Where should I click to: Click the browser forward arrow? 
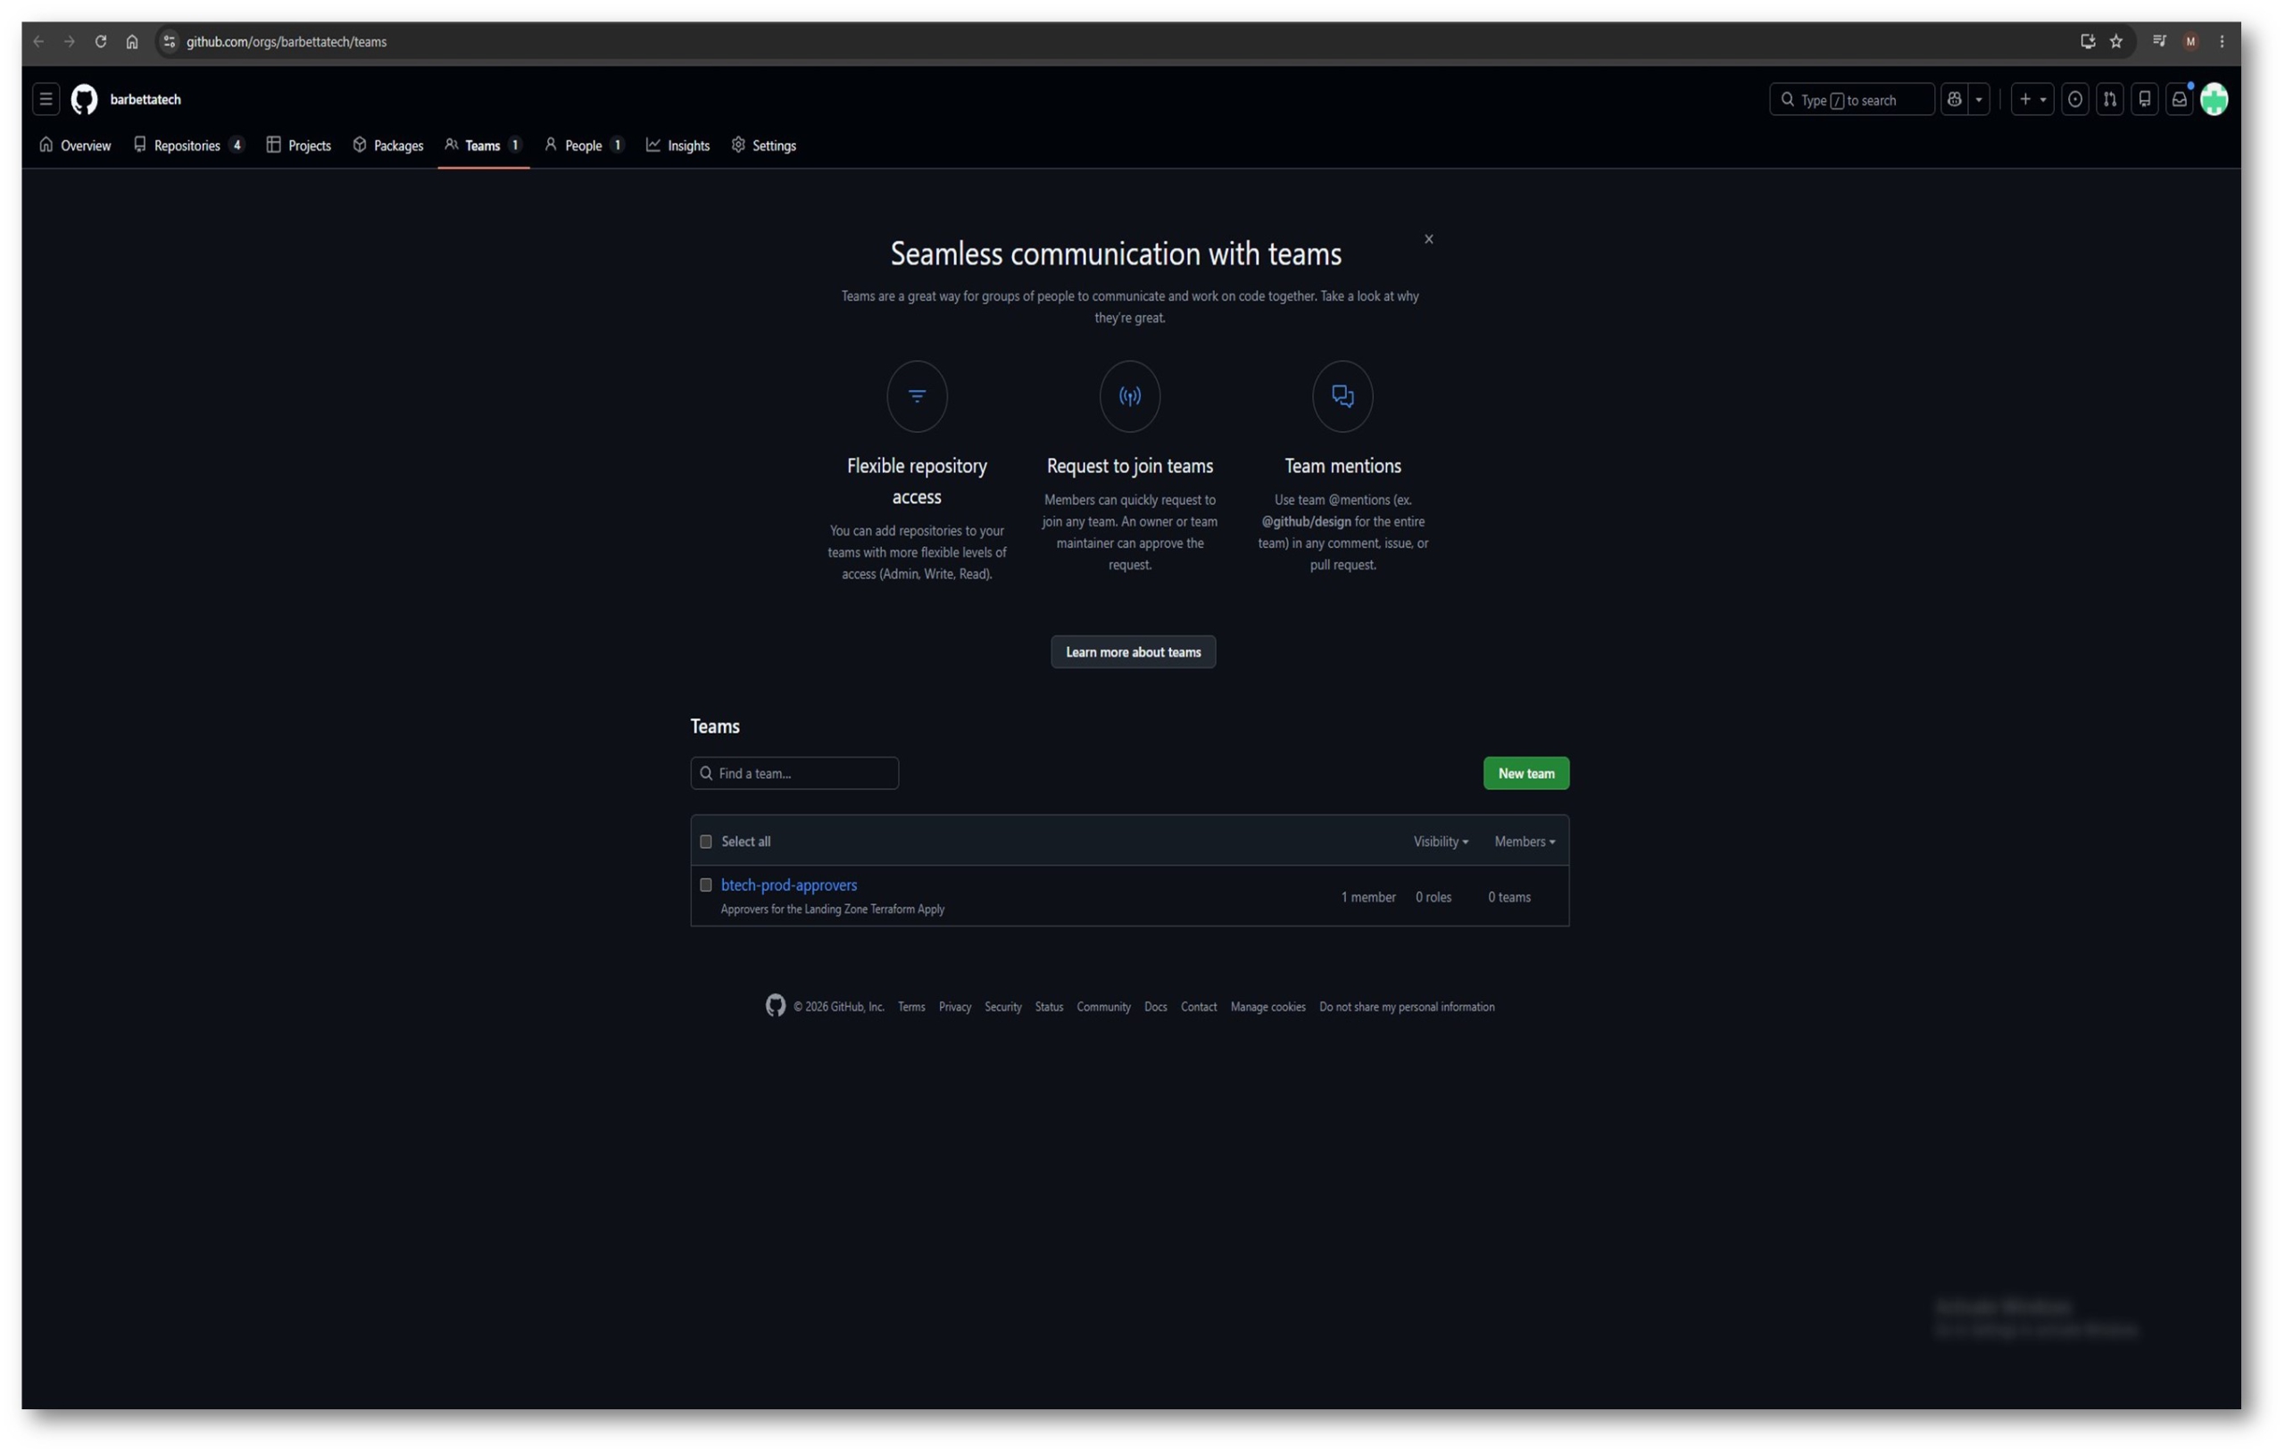(x=70, y=42)
